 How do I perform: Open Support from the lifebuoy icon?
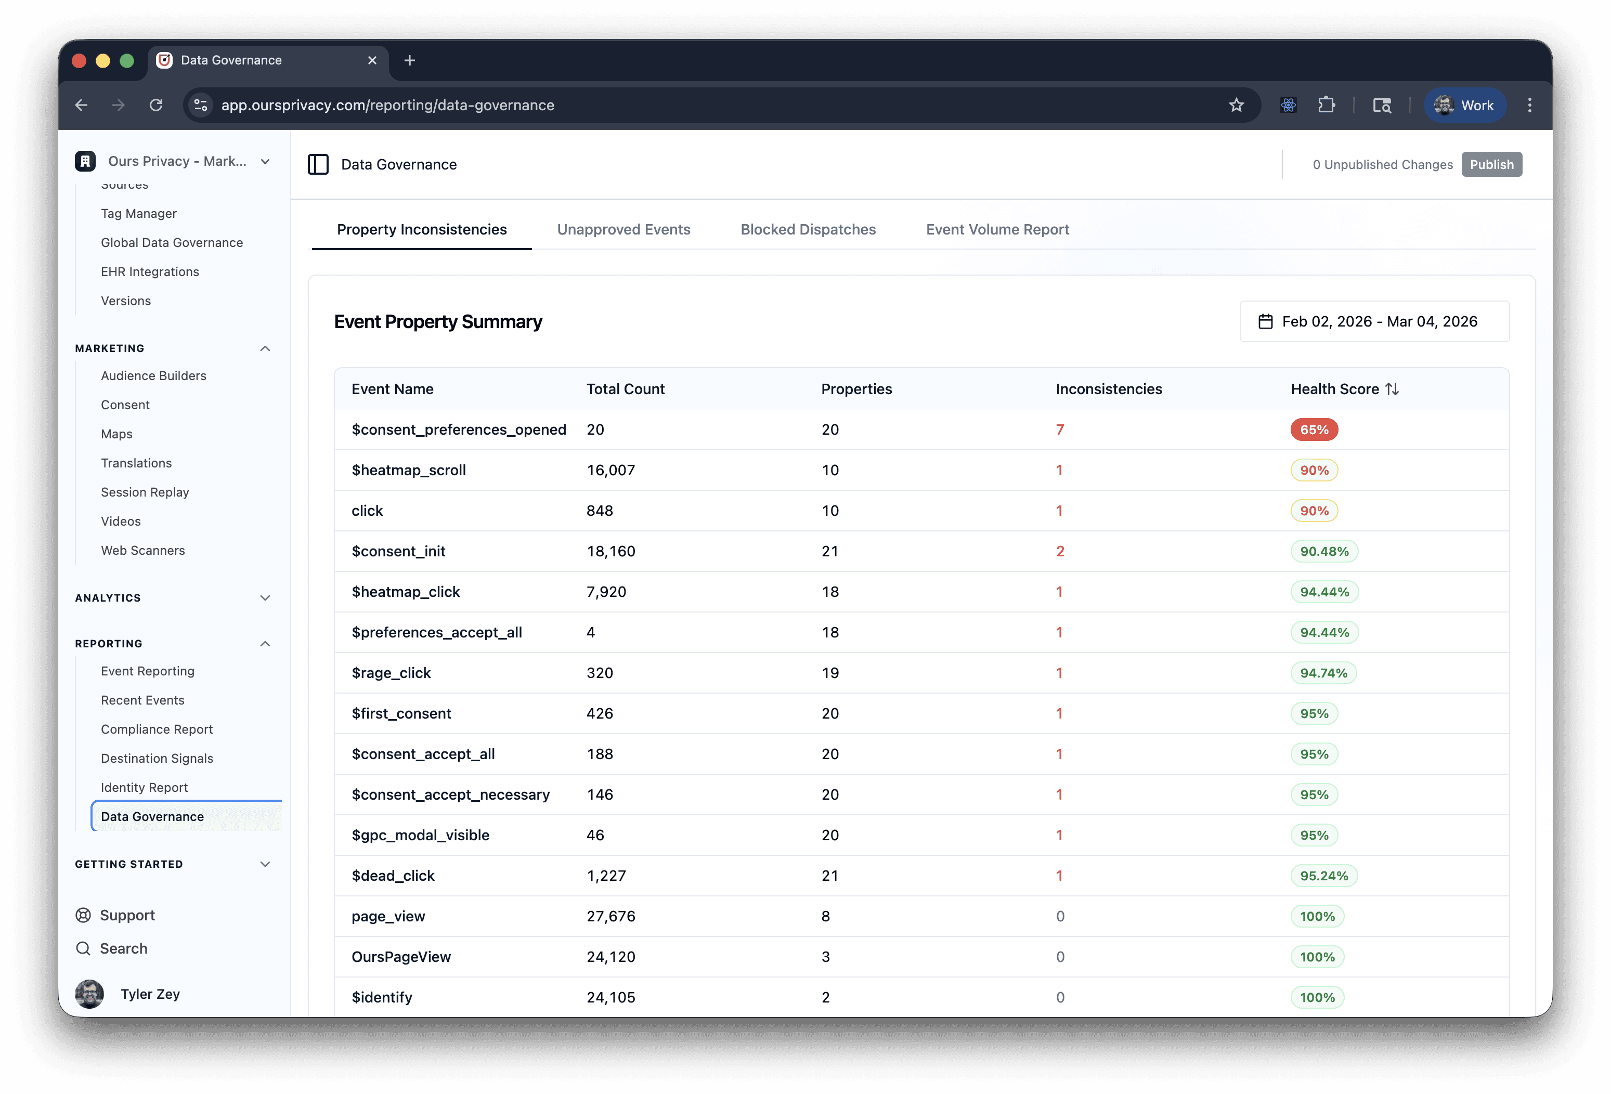point(83,915)
